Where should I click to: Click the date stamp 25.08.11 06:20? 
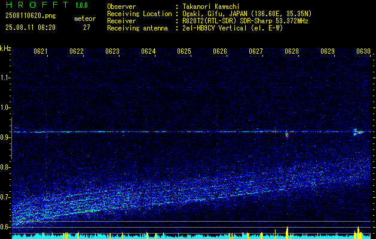(30, 27)
